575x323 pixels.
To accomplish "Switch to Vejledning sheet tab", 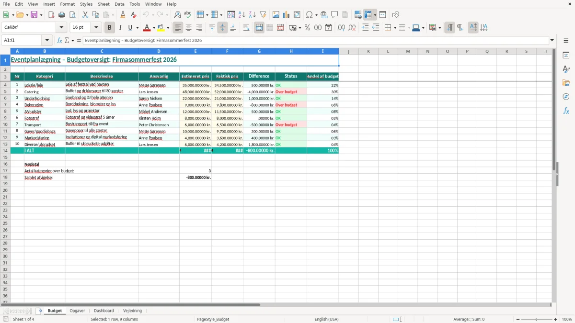I will [133, 311].
